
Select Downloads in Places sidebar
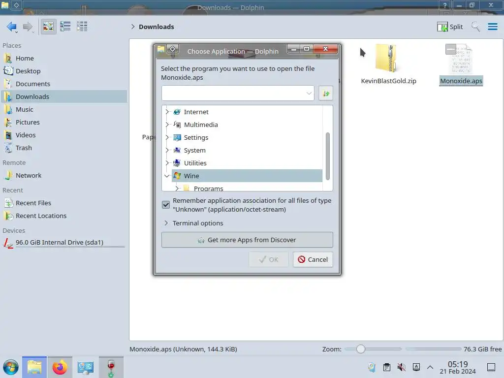tap(64, 97)
